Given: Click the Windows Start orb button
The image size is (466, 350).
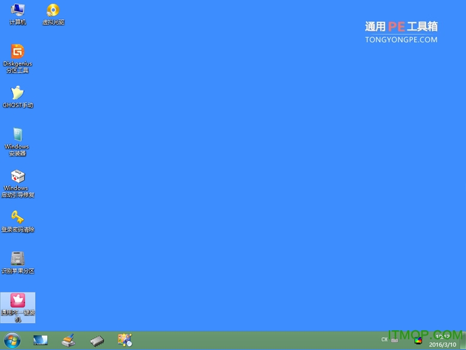Looking at the screenshot, I should [11, 340].
